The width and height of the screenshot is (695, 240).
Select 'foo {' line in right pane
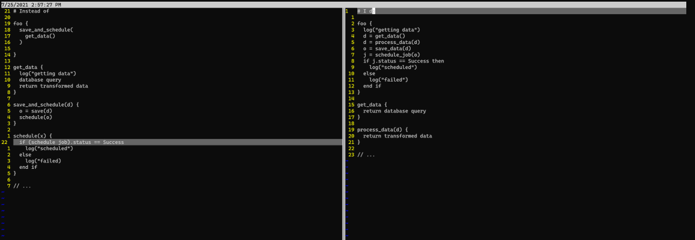coord(365,24)
